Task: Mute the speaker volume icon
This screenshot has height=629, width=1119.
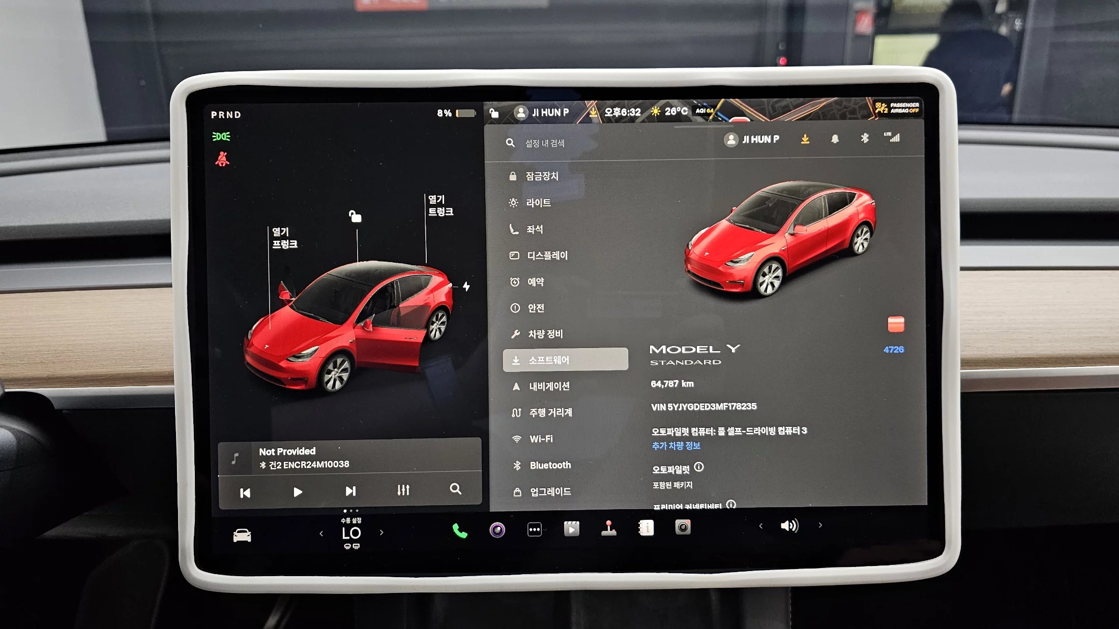Action: (x=789, y=526)
